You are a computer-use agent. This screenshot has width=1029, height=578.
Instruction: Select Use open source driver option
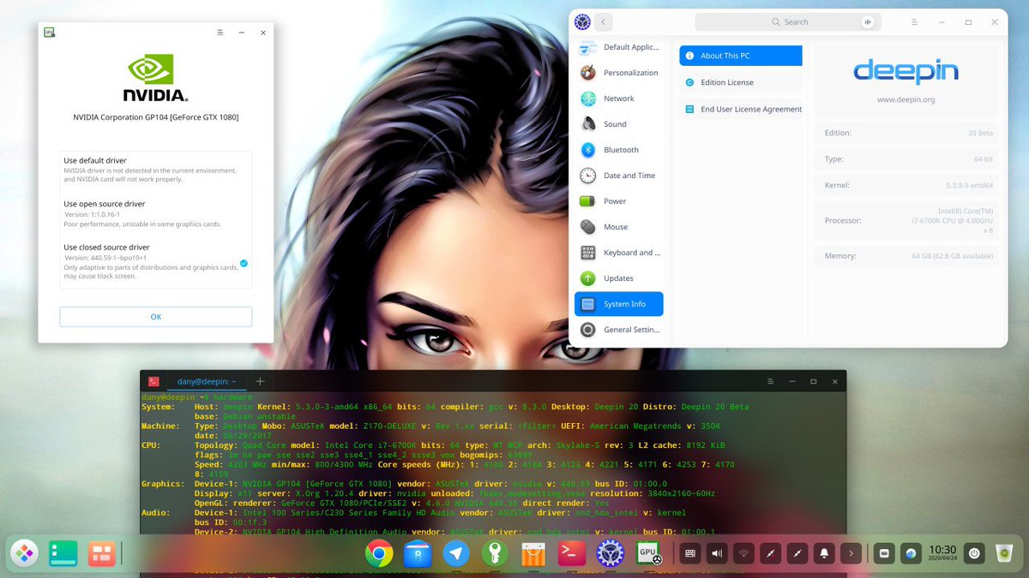click(156, 213)
